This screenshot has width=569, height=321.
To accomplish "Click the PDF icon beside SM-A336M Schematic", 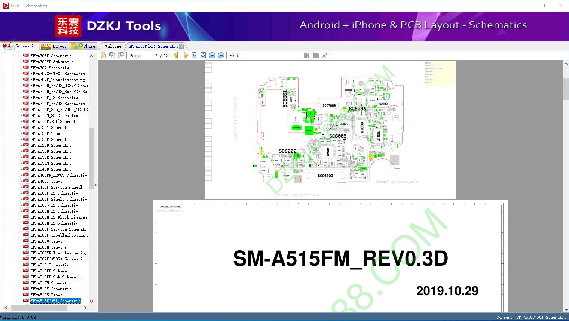I will coord(26,163).
